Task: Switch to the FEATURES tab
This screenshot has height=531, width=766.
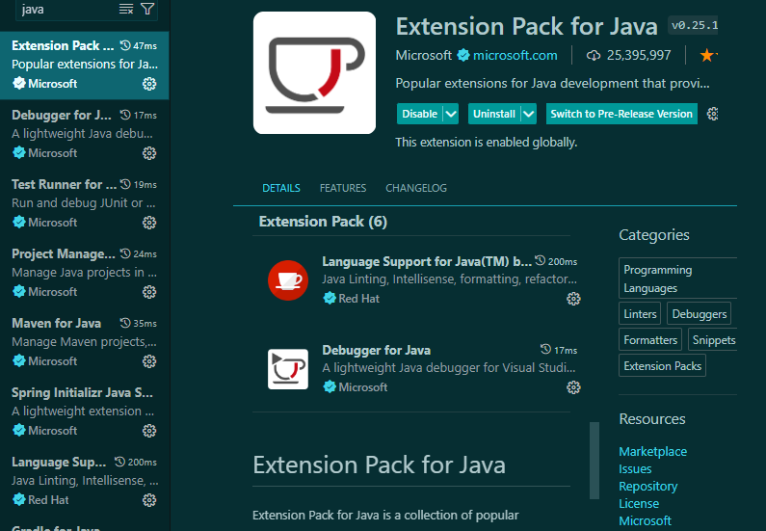Action: [x=343, y=188]
